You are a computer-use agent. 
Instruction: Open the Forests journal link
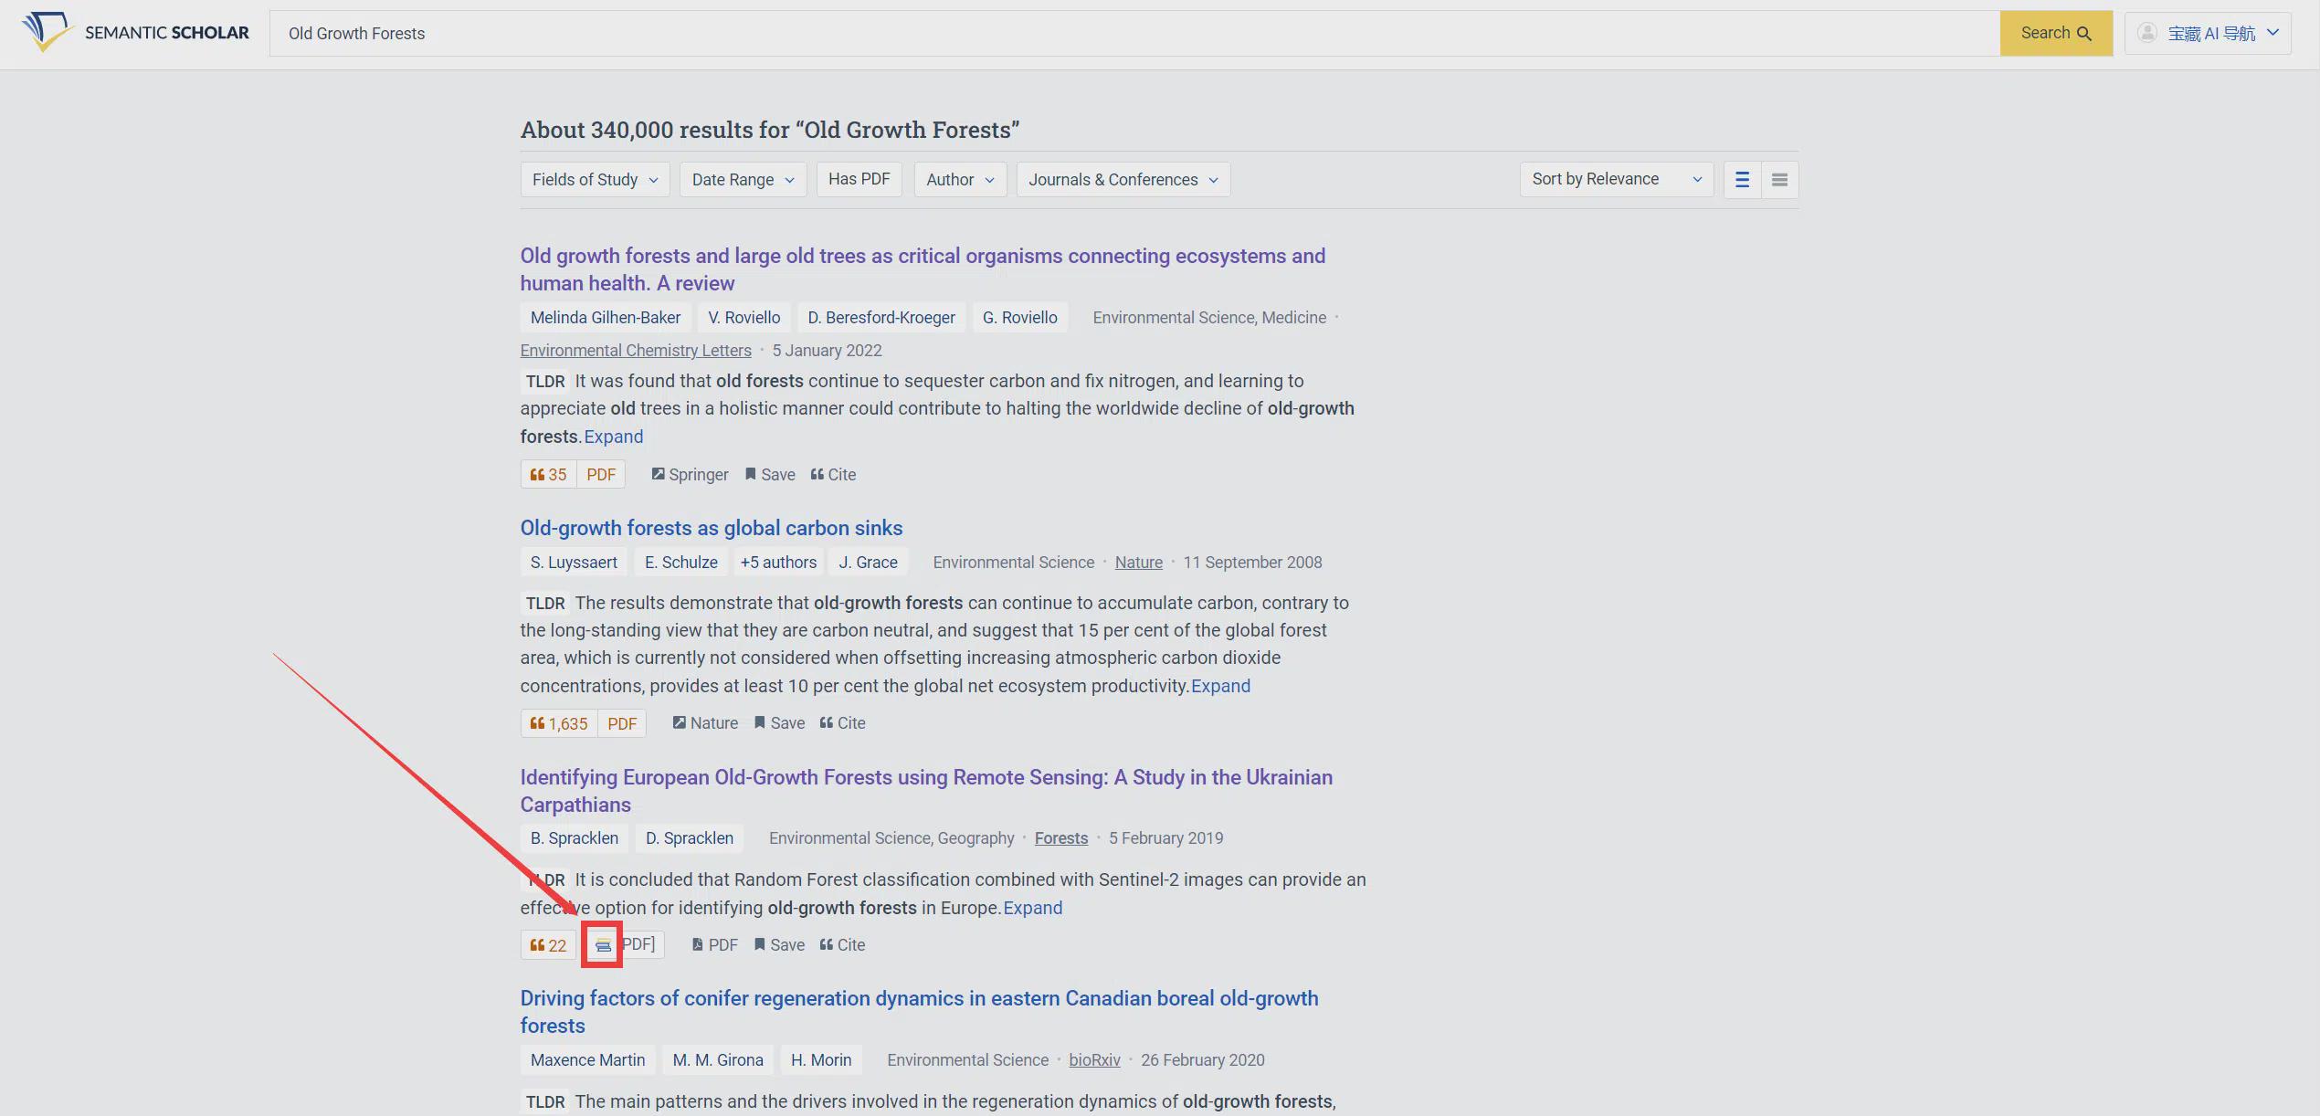pyautogui.click(x=1060, y=837)
